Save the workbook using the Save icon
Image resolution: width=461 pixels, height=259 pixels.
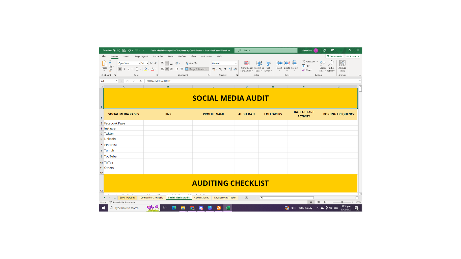[124, 50]
